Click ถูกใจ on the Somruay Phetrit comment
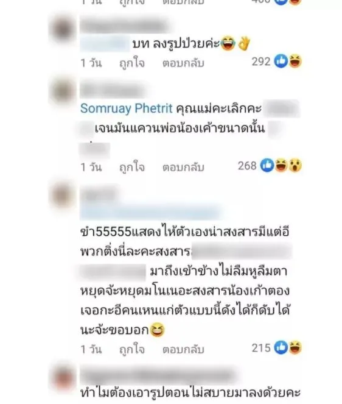This screenshot has width=342, height=404. pyautogui.click(x=132, y=167)
